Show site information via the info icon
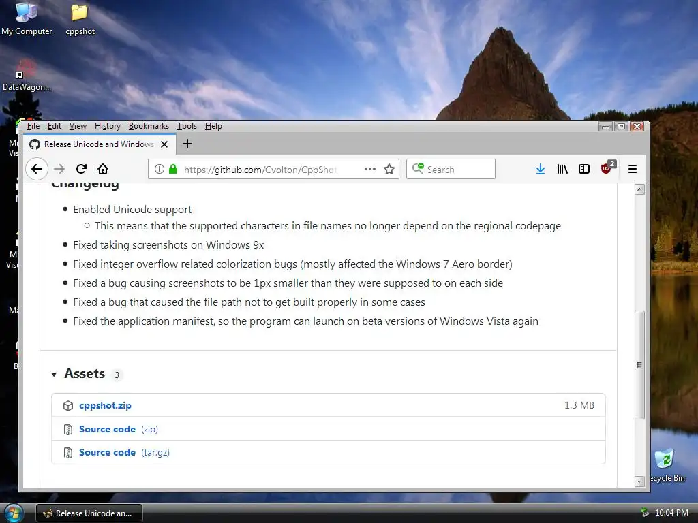 (x=160, y=169)
